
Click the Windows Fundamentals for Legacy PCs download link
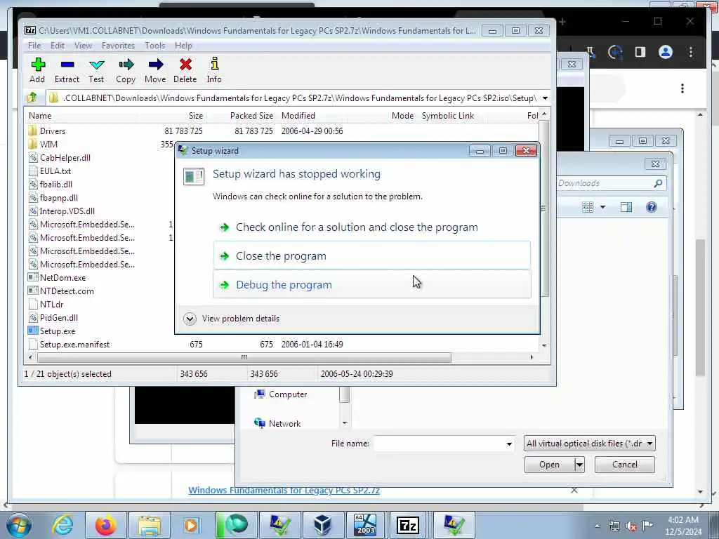(284, 491)
